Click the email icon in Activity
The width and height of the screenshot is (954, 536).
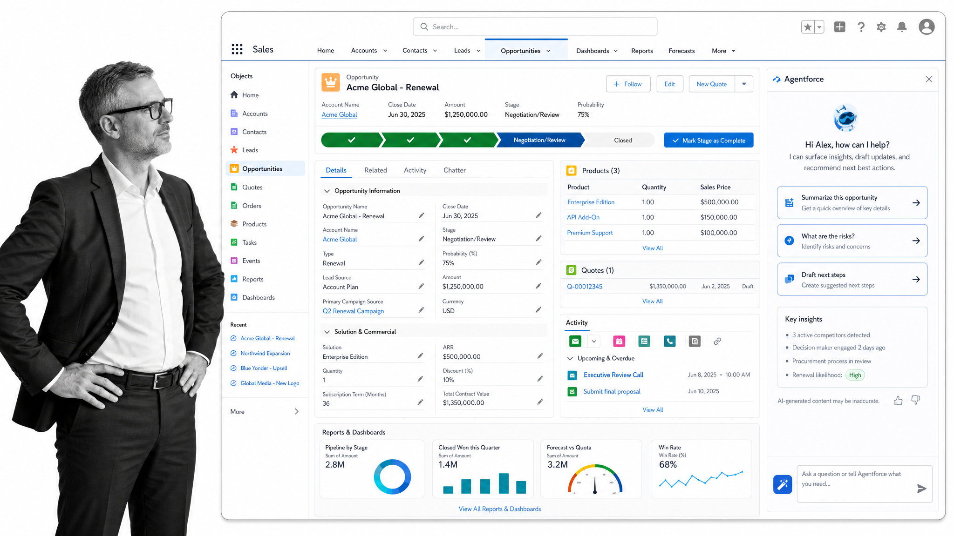coord(575,341)
